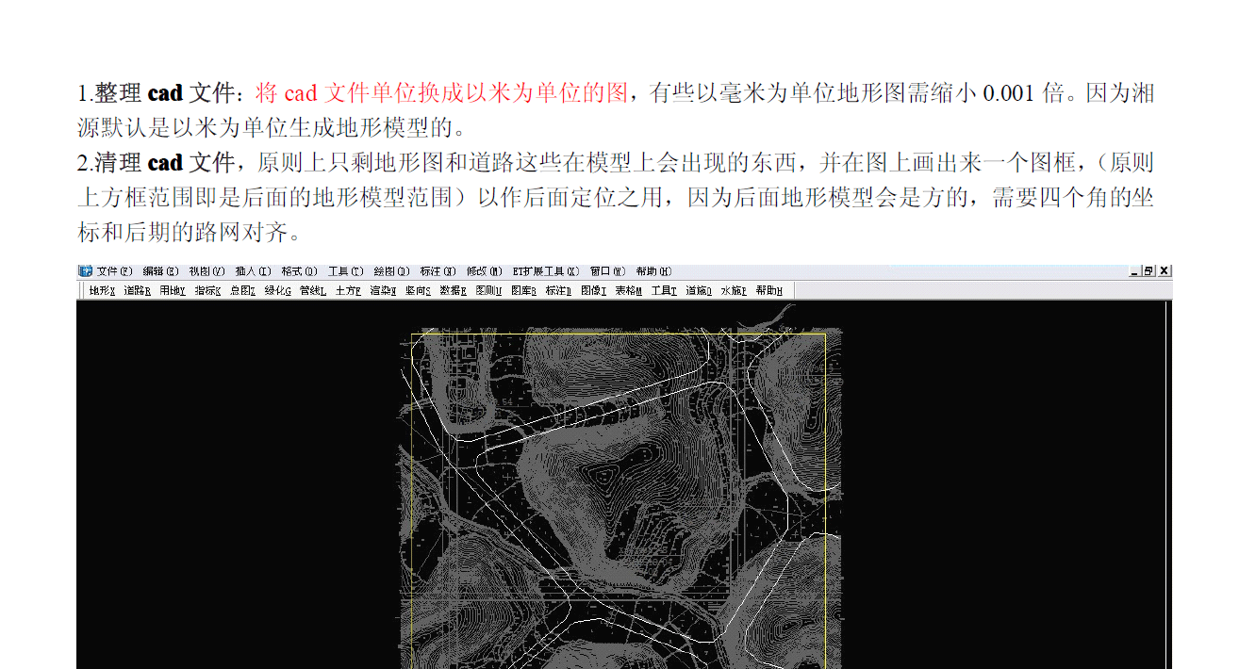Open the 工具T toolbar menu in second row

pyautogui.click(x=664, y=291)
